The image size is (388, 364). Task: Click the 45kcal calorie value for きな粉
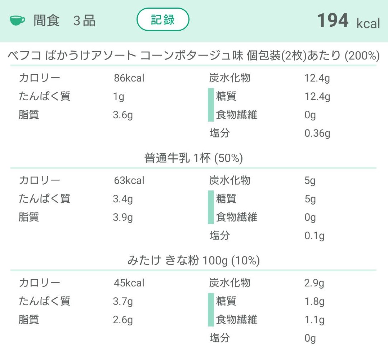pos(129,283)
